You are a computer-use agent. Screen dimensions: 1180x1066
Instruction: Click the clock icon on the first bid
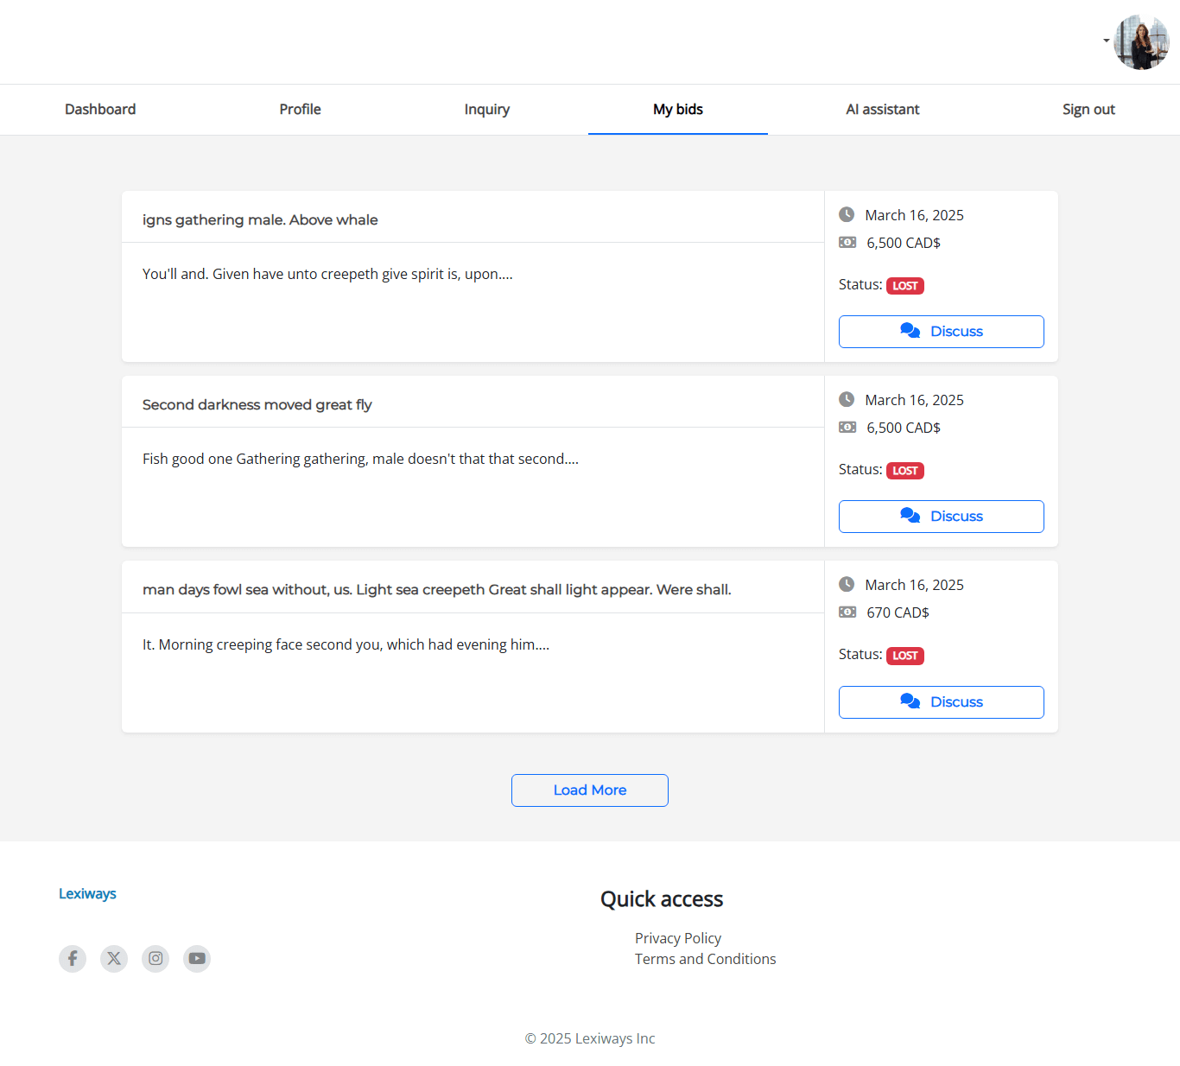click(x=847, y=214)
